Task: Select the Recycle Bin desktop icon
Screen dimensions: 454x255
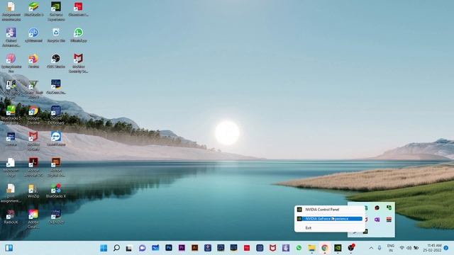Action: pos(56,35)
